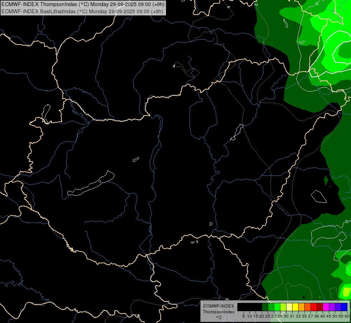The height and width of the screenshot is (323, 351).
Task: Click the legend tick value 37
Action: [x=311, y=316]
